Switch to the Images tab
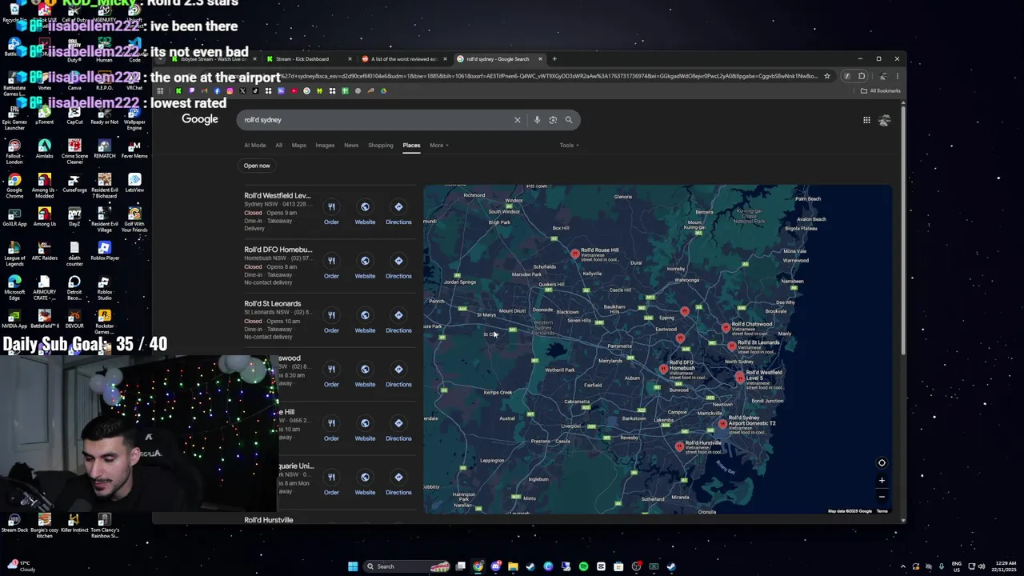 (325, 145)
